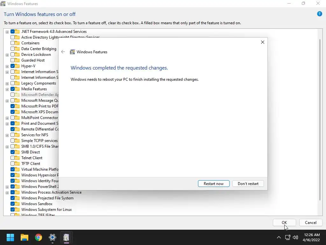Image resolution: width=326 pixels, height=245 pixels.
Task: Open the clock and date flyout
Action: click(311, 237)
